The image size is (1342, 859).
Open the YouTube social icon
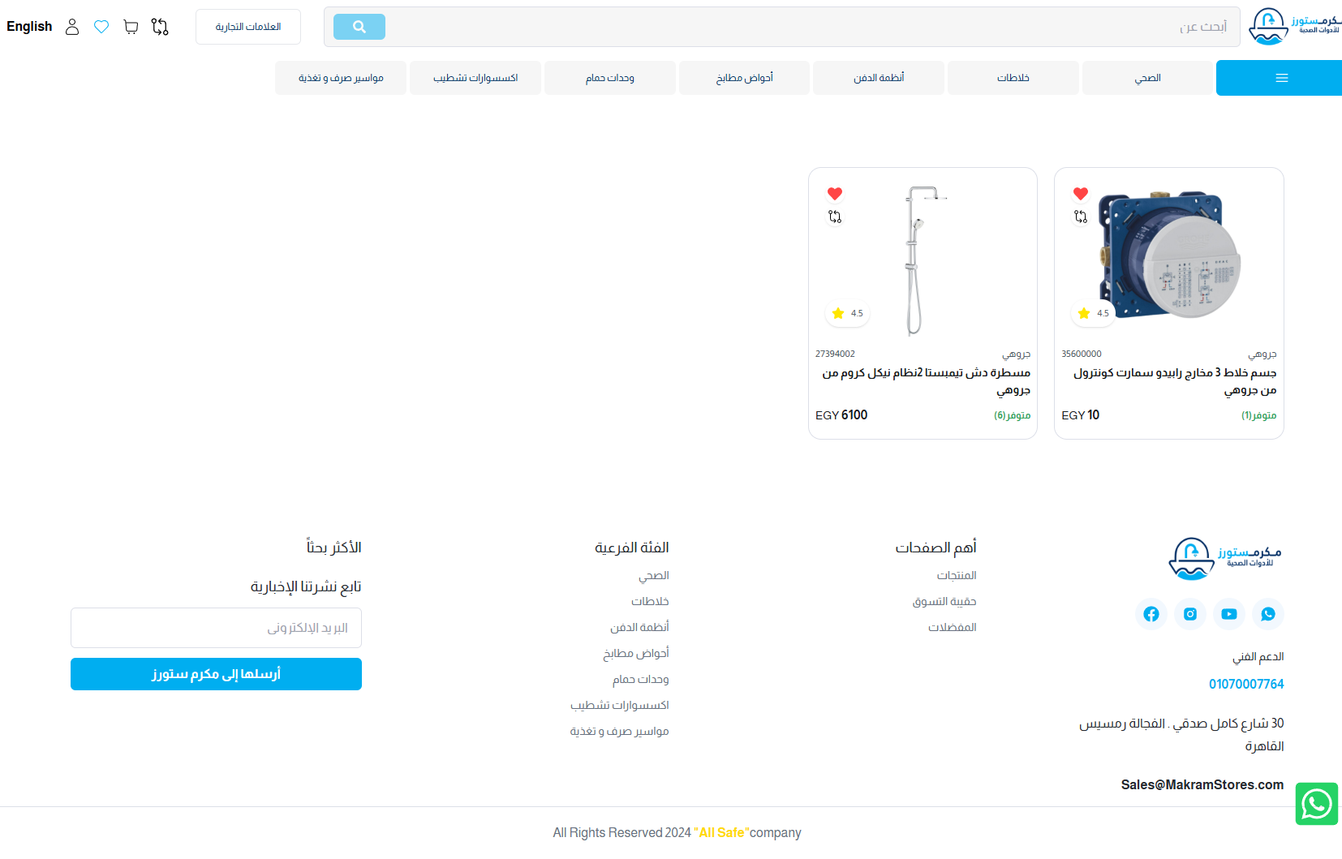(1228, 614)
